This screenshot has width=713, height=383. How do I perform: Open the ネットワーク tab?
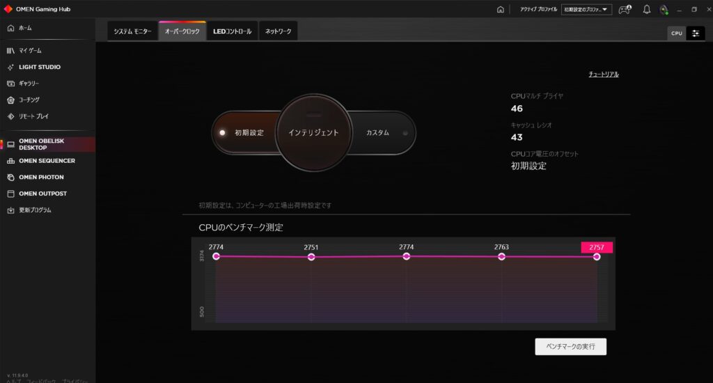tap(279, 31)
